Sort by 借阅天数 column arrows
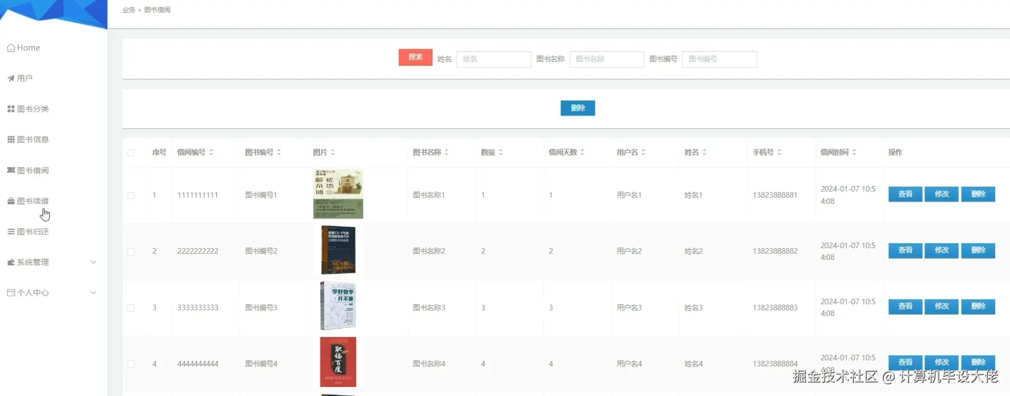1010x396 pixels. [582, 152]
